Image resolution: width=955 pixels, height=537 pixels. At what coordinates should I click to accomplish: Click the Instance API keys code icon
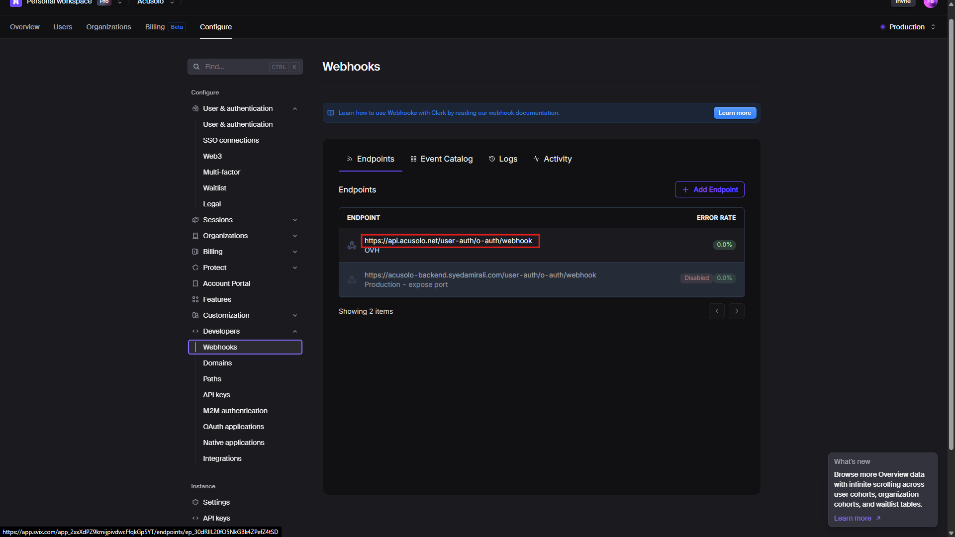coord(195,518)
